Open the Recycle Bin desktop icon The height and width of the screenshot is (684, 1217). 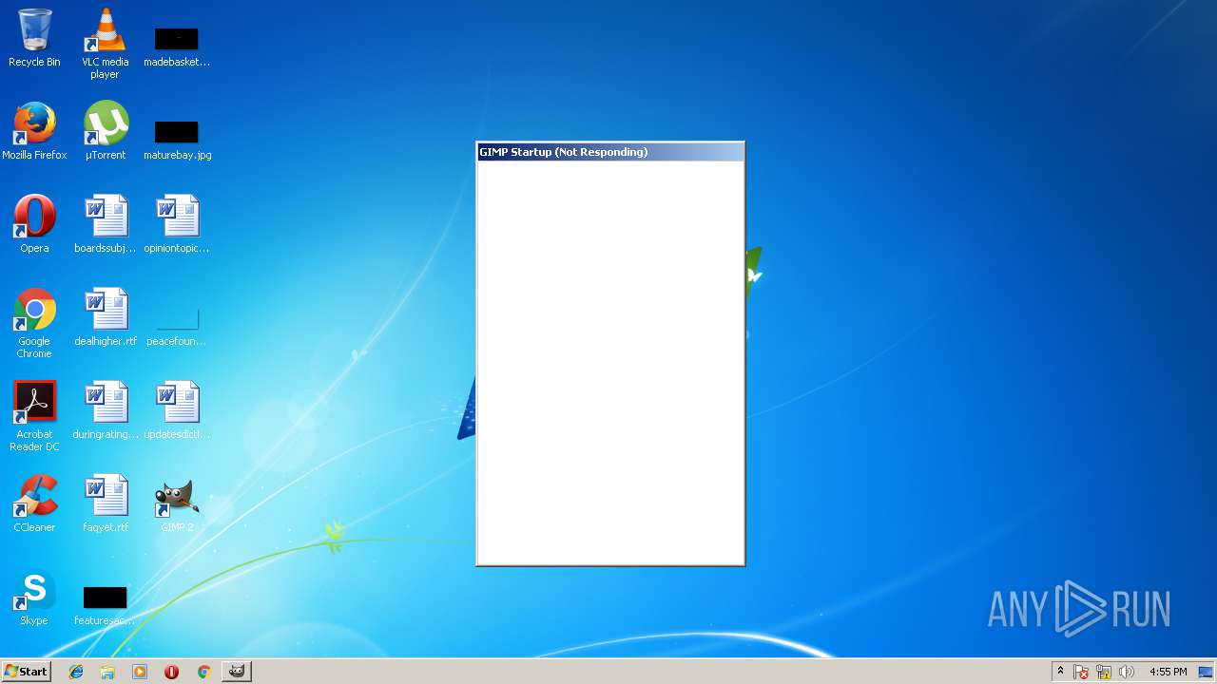[x=34, y=38]
